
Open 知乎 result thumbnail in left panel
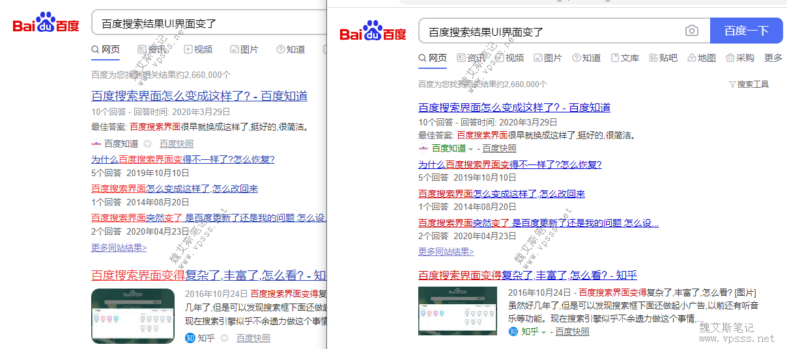(x=133, y=316)
